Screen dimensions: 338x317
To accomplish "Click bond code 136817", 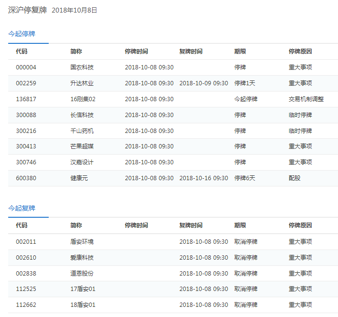I will click(x=26, y=99).
